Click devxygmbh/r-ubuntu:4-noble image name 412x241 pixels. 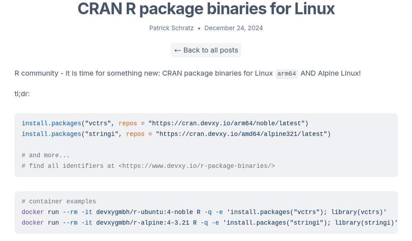[x=144, y=212]
